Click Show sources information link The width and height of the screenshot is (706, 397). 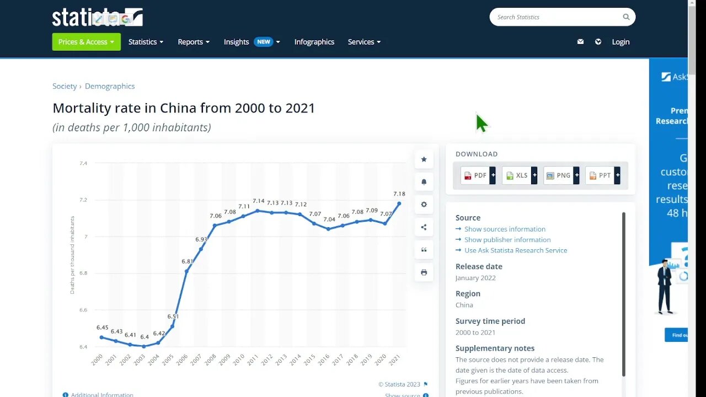(x=505, y=229)
